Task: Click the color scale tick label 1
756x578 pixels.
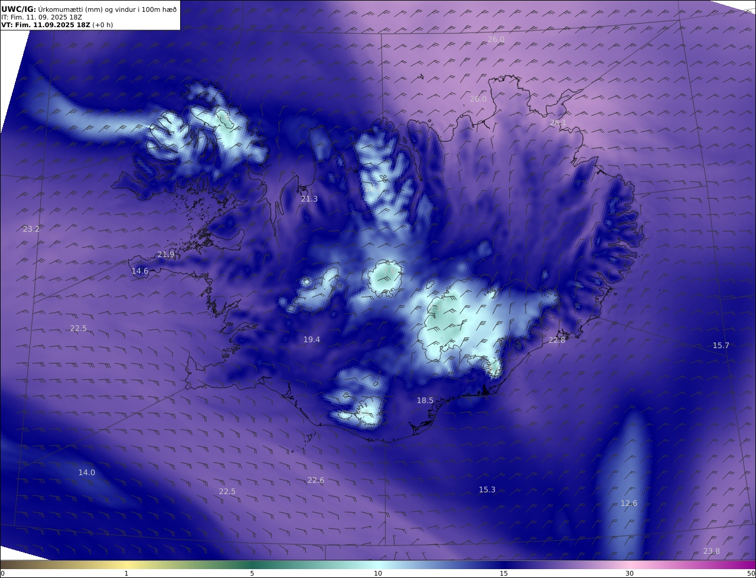Action: tap(126, 574)
